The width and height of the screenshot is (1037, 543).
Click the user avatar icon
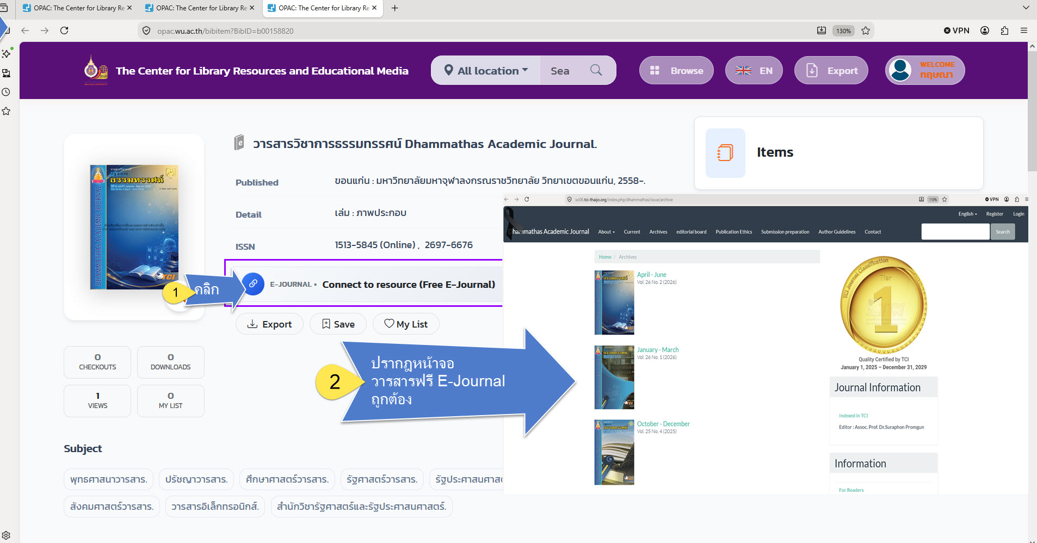pos(900,70)
